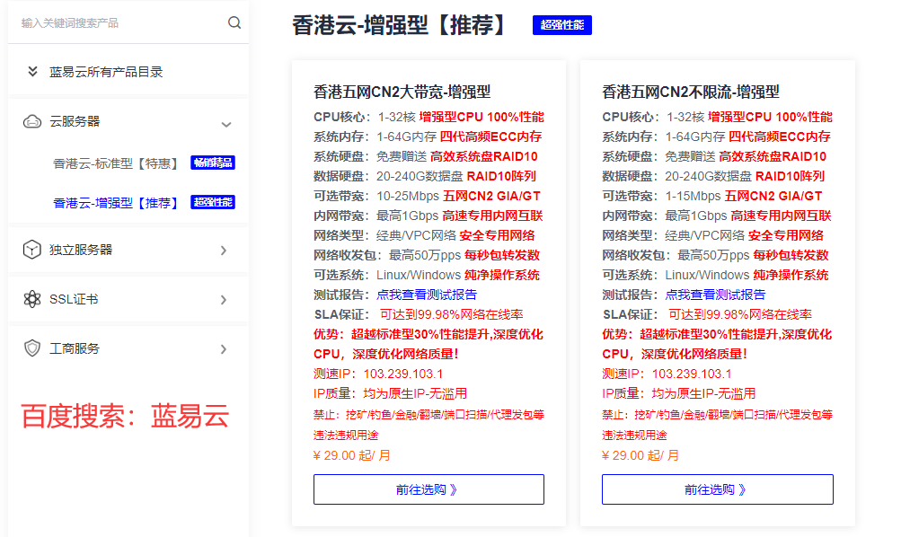This screenshot has height=537, width=910.
Task: Click the dedicated server cube icon
Action: 32,250
